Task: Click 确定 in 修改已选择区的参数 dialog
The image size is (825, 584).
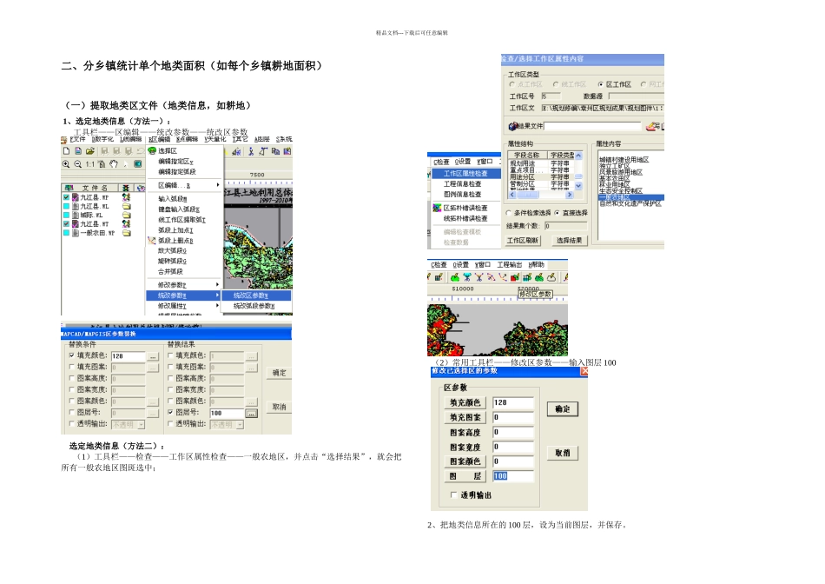Action: tap(563, 409)
